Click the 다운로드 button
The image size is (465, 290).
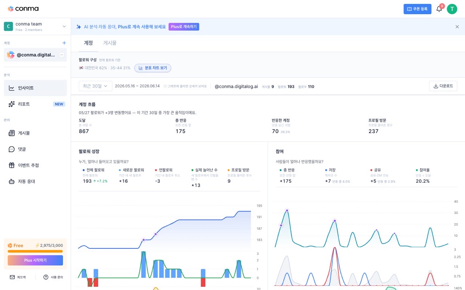[x=443, y=86]
